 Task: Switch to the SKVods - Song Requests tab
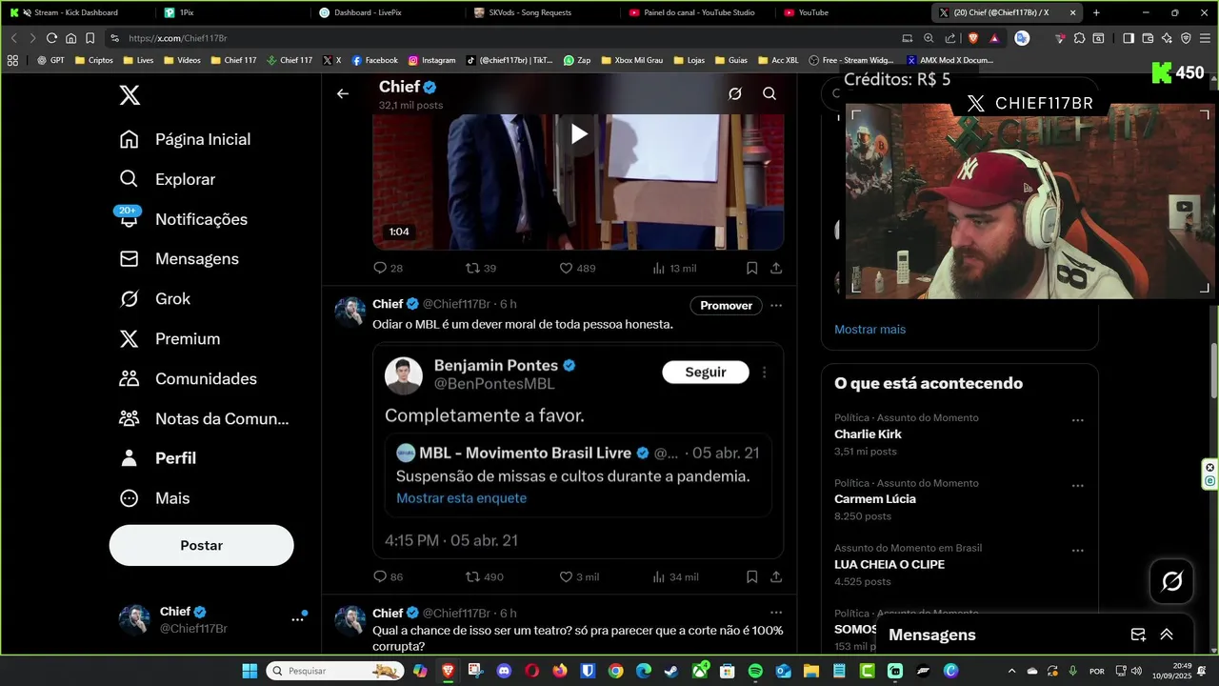(x=542, y=12)
